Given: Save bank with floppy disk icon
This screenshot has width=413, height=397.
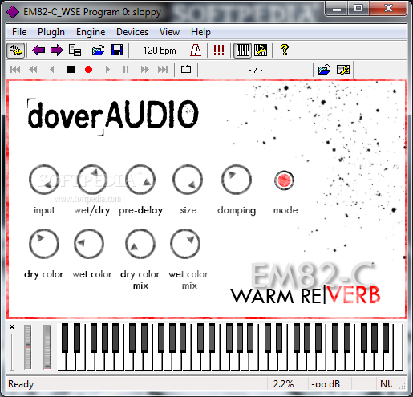Looking at the screenshot, I should pyautogui.click(x=117, y=51).
